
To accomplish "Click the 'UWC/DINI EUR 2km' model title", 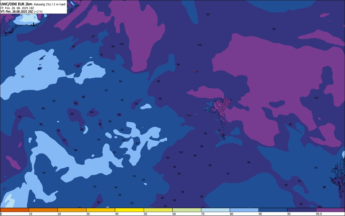I will (16, 4).
